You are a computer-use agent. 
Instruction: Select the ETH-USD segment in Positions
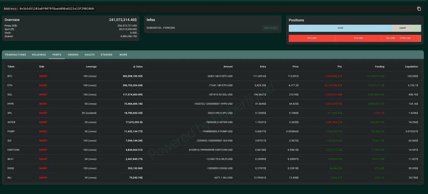tap(358, 38)
